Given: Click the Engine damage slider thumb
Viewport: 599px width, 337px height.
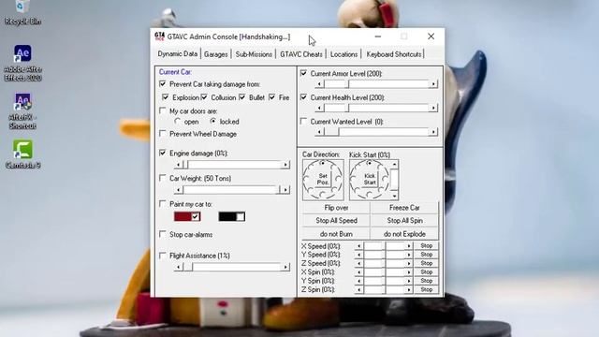Looking at the screenshot, I should click(185, 165).
